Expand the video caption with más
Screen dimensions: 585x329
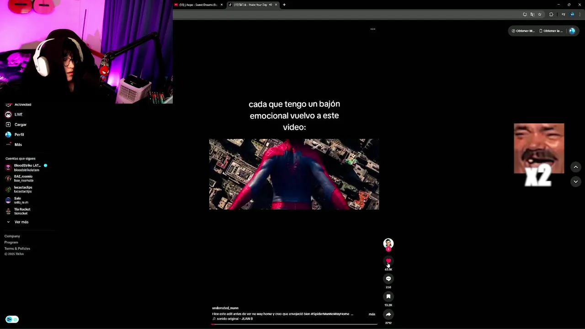coord(372,314)
